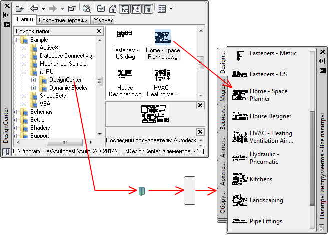Toggle the Tree View icon

pos(125,9)
